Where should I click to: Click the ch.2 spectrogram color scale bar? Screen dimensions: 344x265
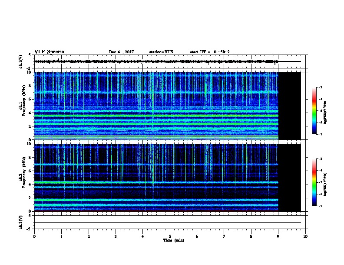(314, 182)
